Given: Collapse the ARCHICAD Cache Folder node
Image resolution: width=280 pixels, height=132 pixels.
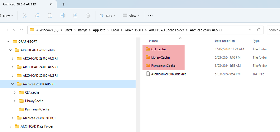Looking at the screenshot, I should click(10, 50).
